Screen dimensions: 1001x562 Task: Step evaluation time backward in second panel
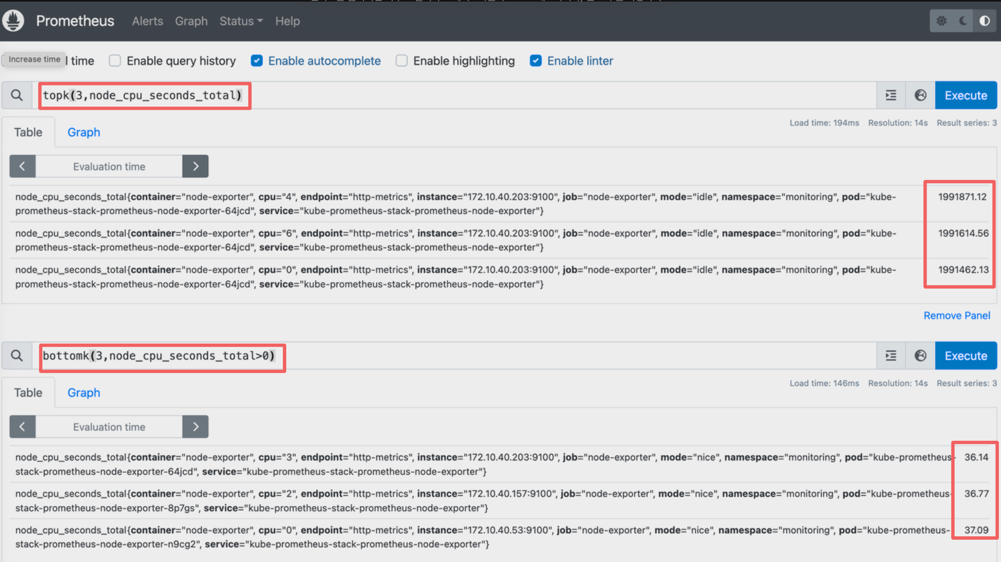tap(22, 427)
